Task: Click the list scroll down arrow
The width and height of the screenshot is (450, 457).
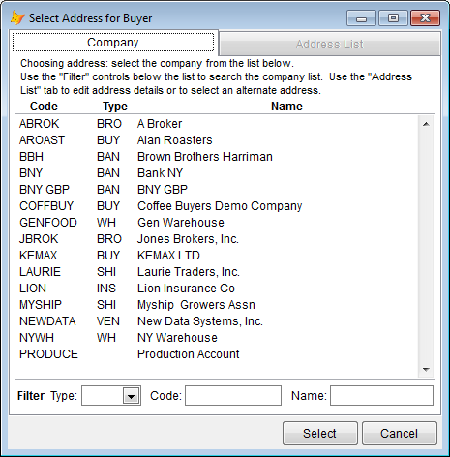Action: tap(426, 369)
